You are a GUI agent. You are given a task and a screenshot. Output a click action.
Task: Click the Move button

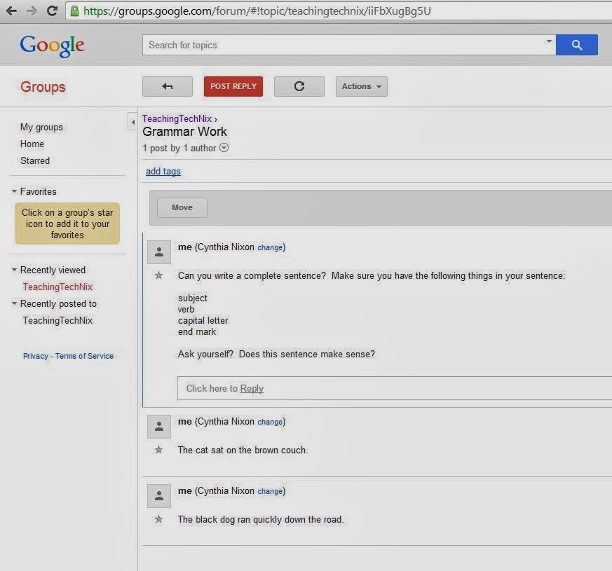182,207
